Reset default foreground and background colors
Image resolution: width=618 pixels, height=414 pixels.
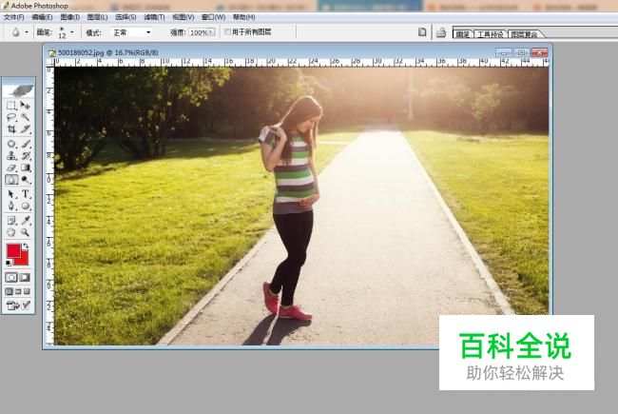9,264
